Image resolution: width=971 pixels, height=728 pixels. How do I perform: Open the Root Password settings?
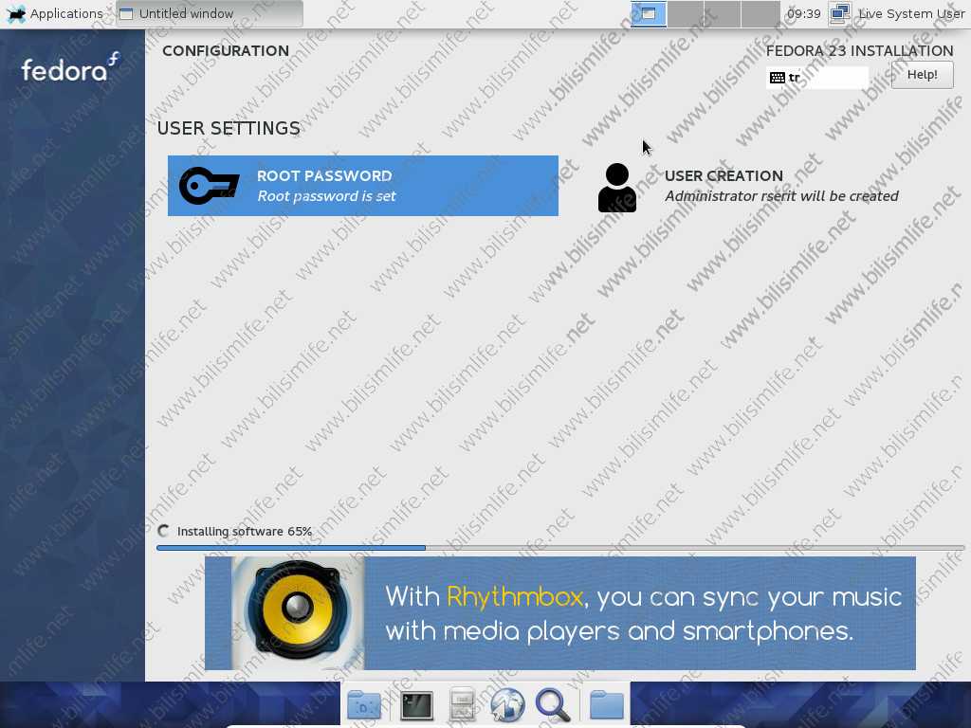coord(363,186)
